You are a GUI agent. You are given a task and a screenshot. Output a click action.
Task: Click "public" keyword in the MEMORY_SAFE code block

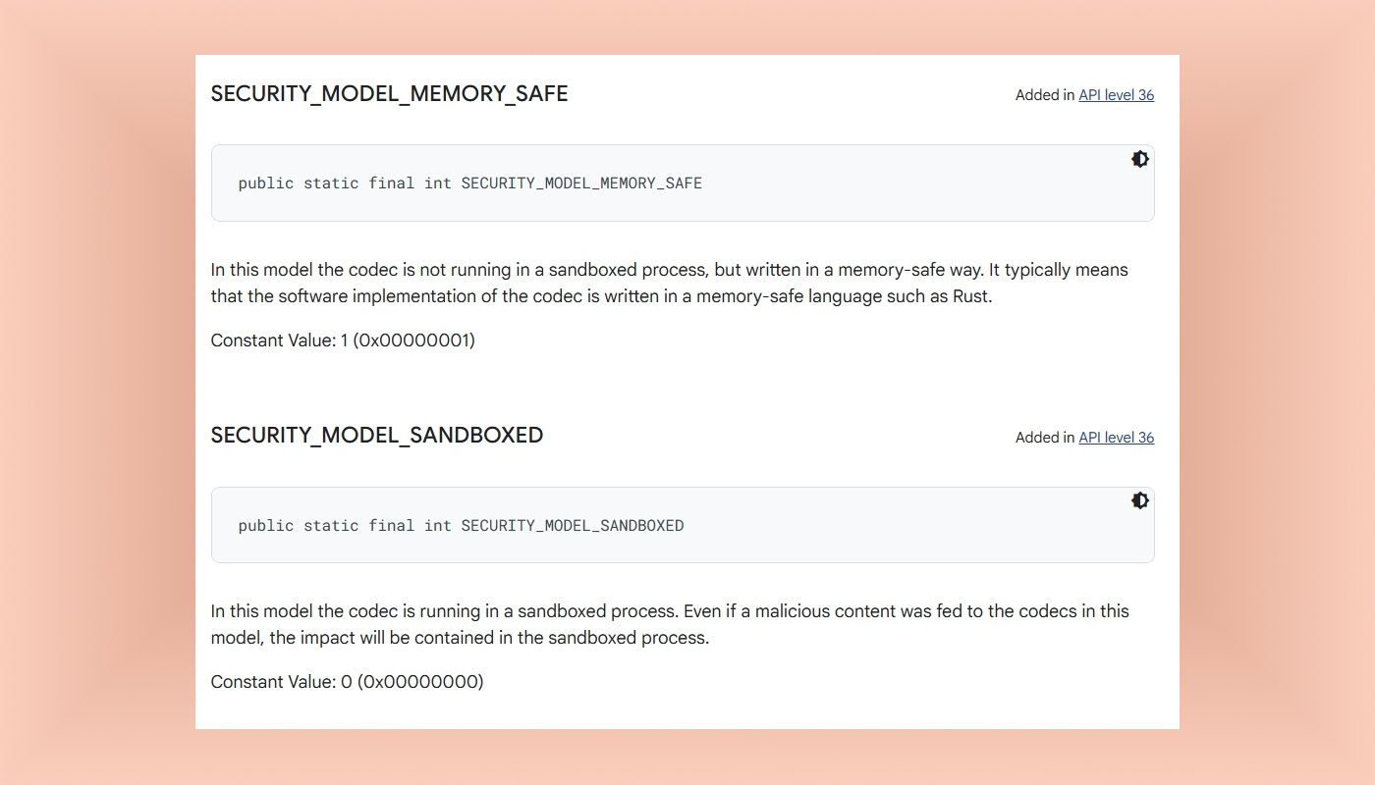265,183
